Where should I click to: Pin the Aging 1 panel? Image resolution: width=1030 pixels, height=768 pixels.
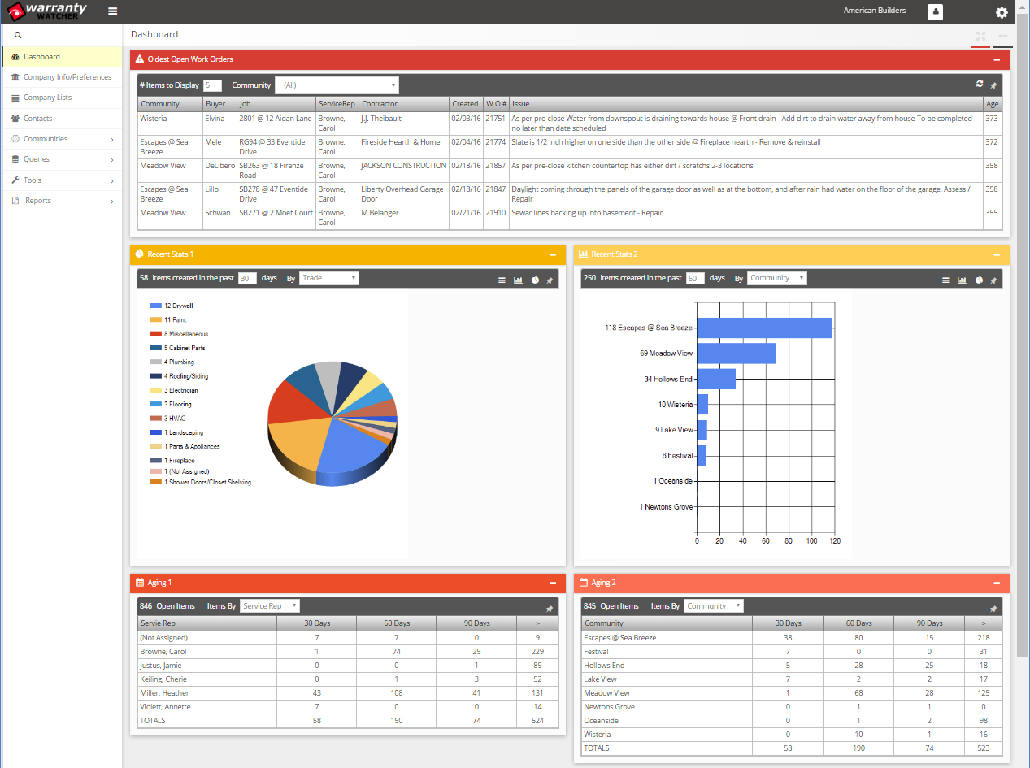[550, 608]
